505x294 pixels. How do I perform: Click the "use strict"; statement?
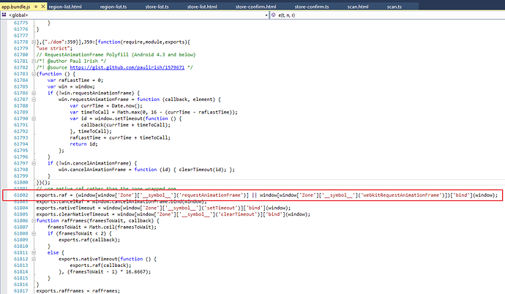pyautogui.click(x=54, y=48)
